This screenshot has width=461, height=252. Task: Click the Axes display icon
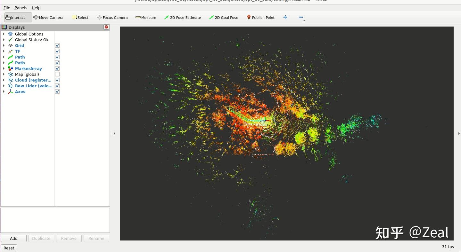point(11,91)
